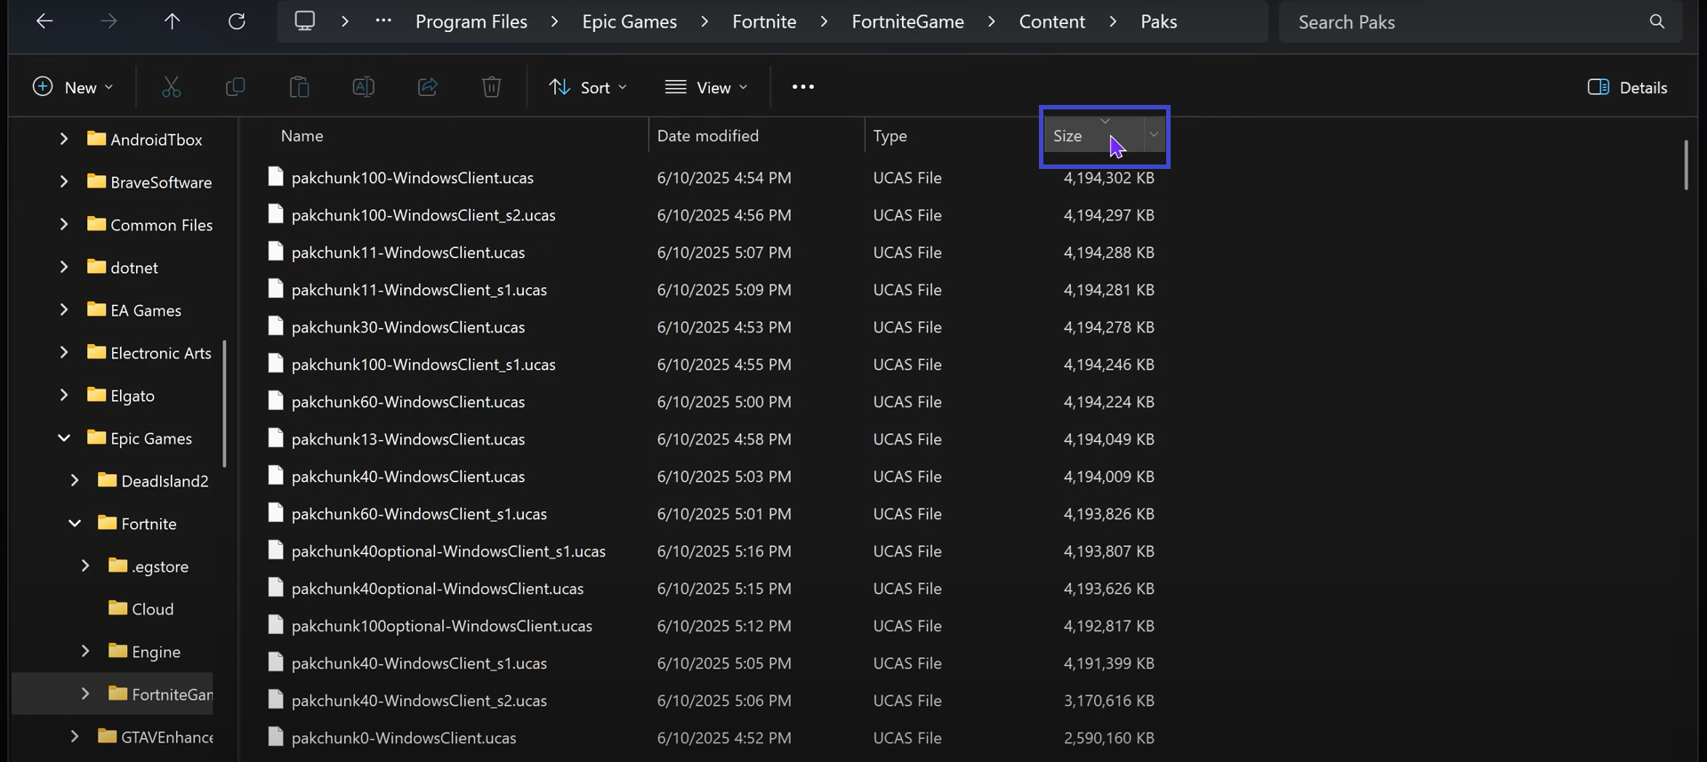Click the Paste clipboard icon
The width and height of the screenshot is (1707, 762).
[x=300, y=87]
